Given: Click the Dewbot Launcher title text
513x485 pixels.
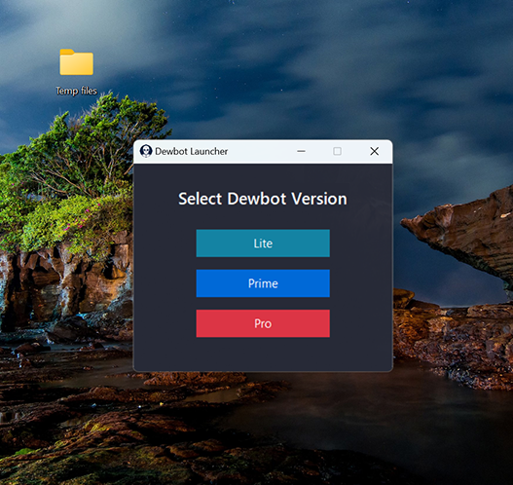Looking at the screenshot, I should (x=191, y=151).
